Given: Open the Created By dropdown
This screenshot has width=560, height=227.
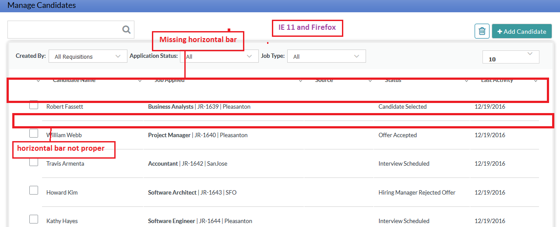Looking at the screenshot, I should click(88, 57).
